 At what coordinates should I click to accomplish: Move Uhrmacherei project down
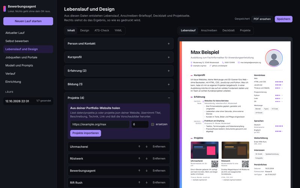[x=147, y=147]
